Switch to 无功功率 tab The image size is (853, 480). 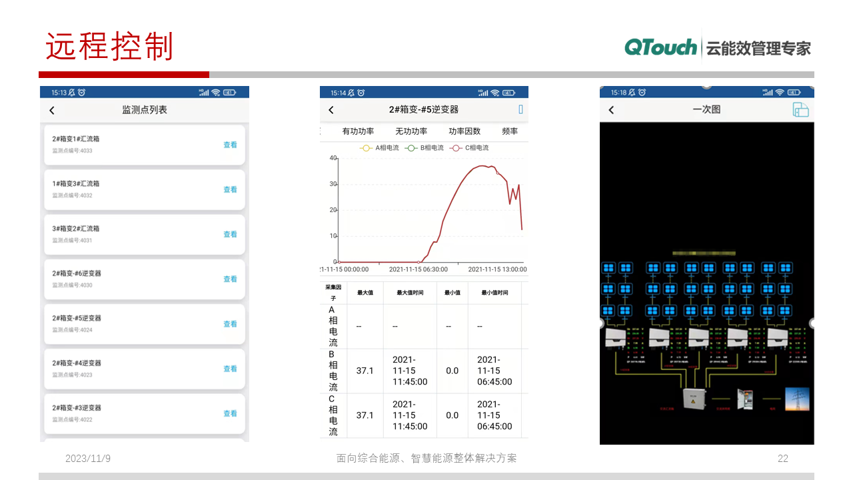click(x=411, y=131)
